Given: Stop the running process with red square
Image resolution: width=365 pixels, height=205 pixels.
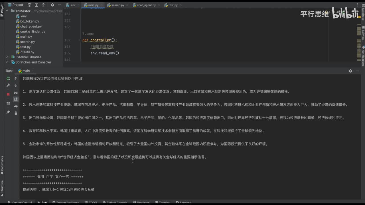Looking at the screenshot, I should [x=8, y=94].
